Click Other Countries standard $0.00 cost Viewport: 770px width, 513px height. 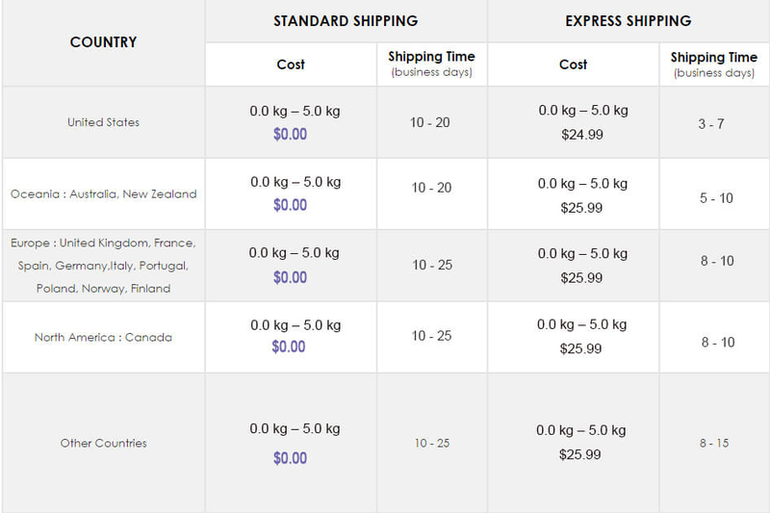[x=290, y=457]
